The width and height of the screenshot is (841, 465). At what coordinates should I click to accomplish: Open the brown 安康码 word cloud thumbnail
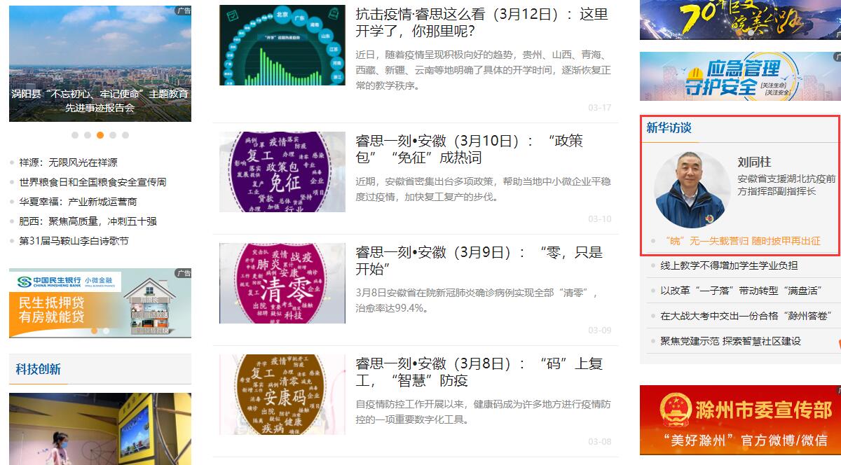[282, 394]
